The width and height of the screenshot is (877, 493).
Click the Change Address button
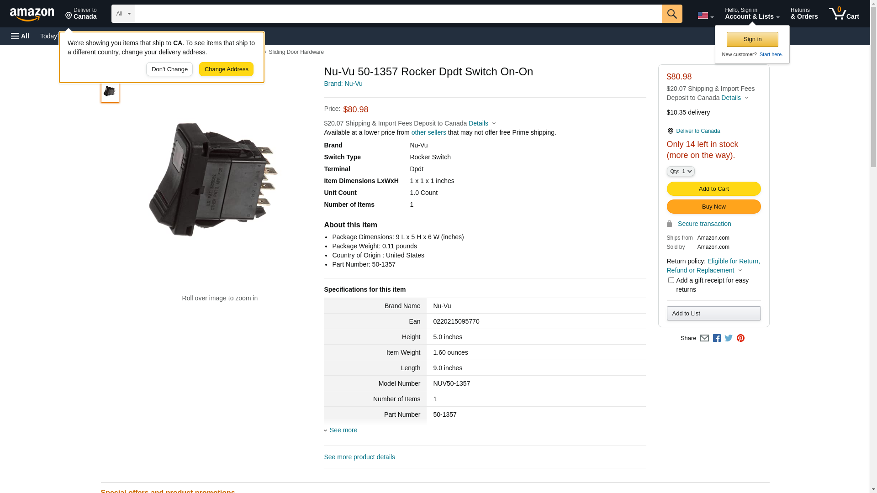(226, 69)
